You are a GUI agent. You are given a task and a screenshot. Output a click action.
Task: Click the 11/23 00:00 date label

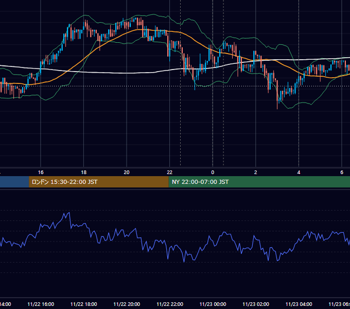click(213, 304)
